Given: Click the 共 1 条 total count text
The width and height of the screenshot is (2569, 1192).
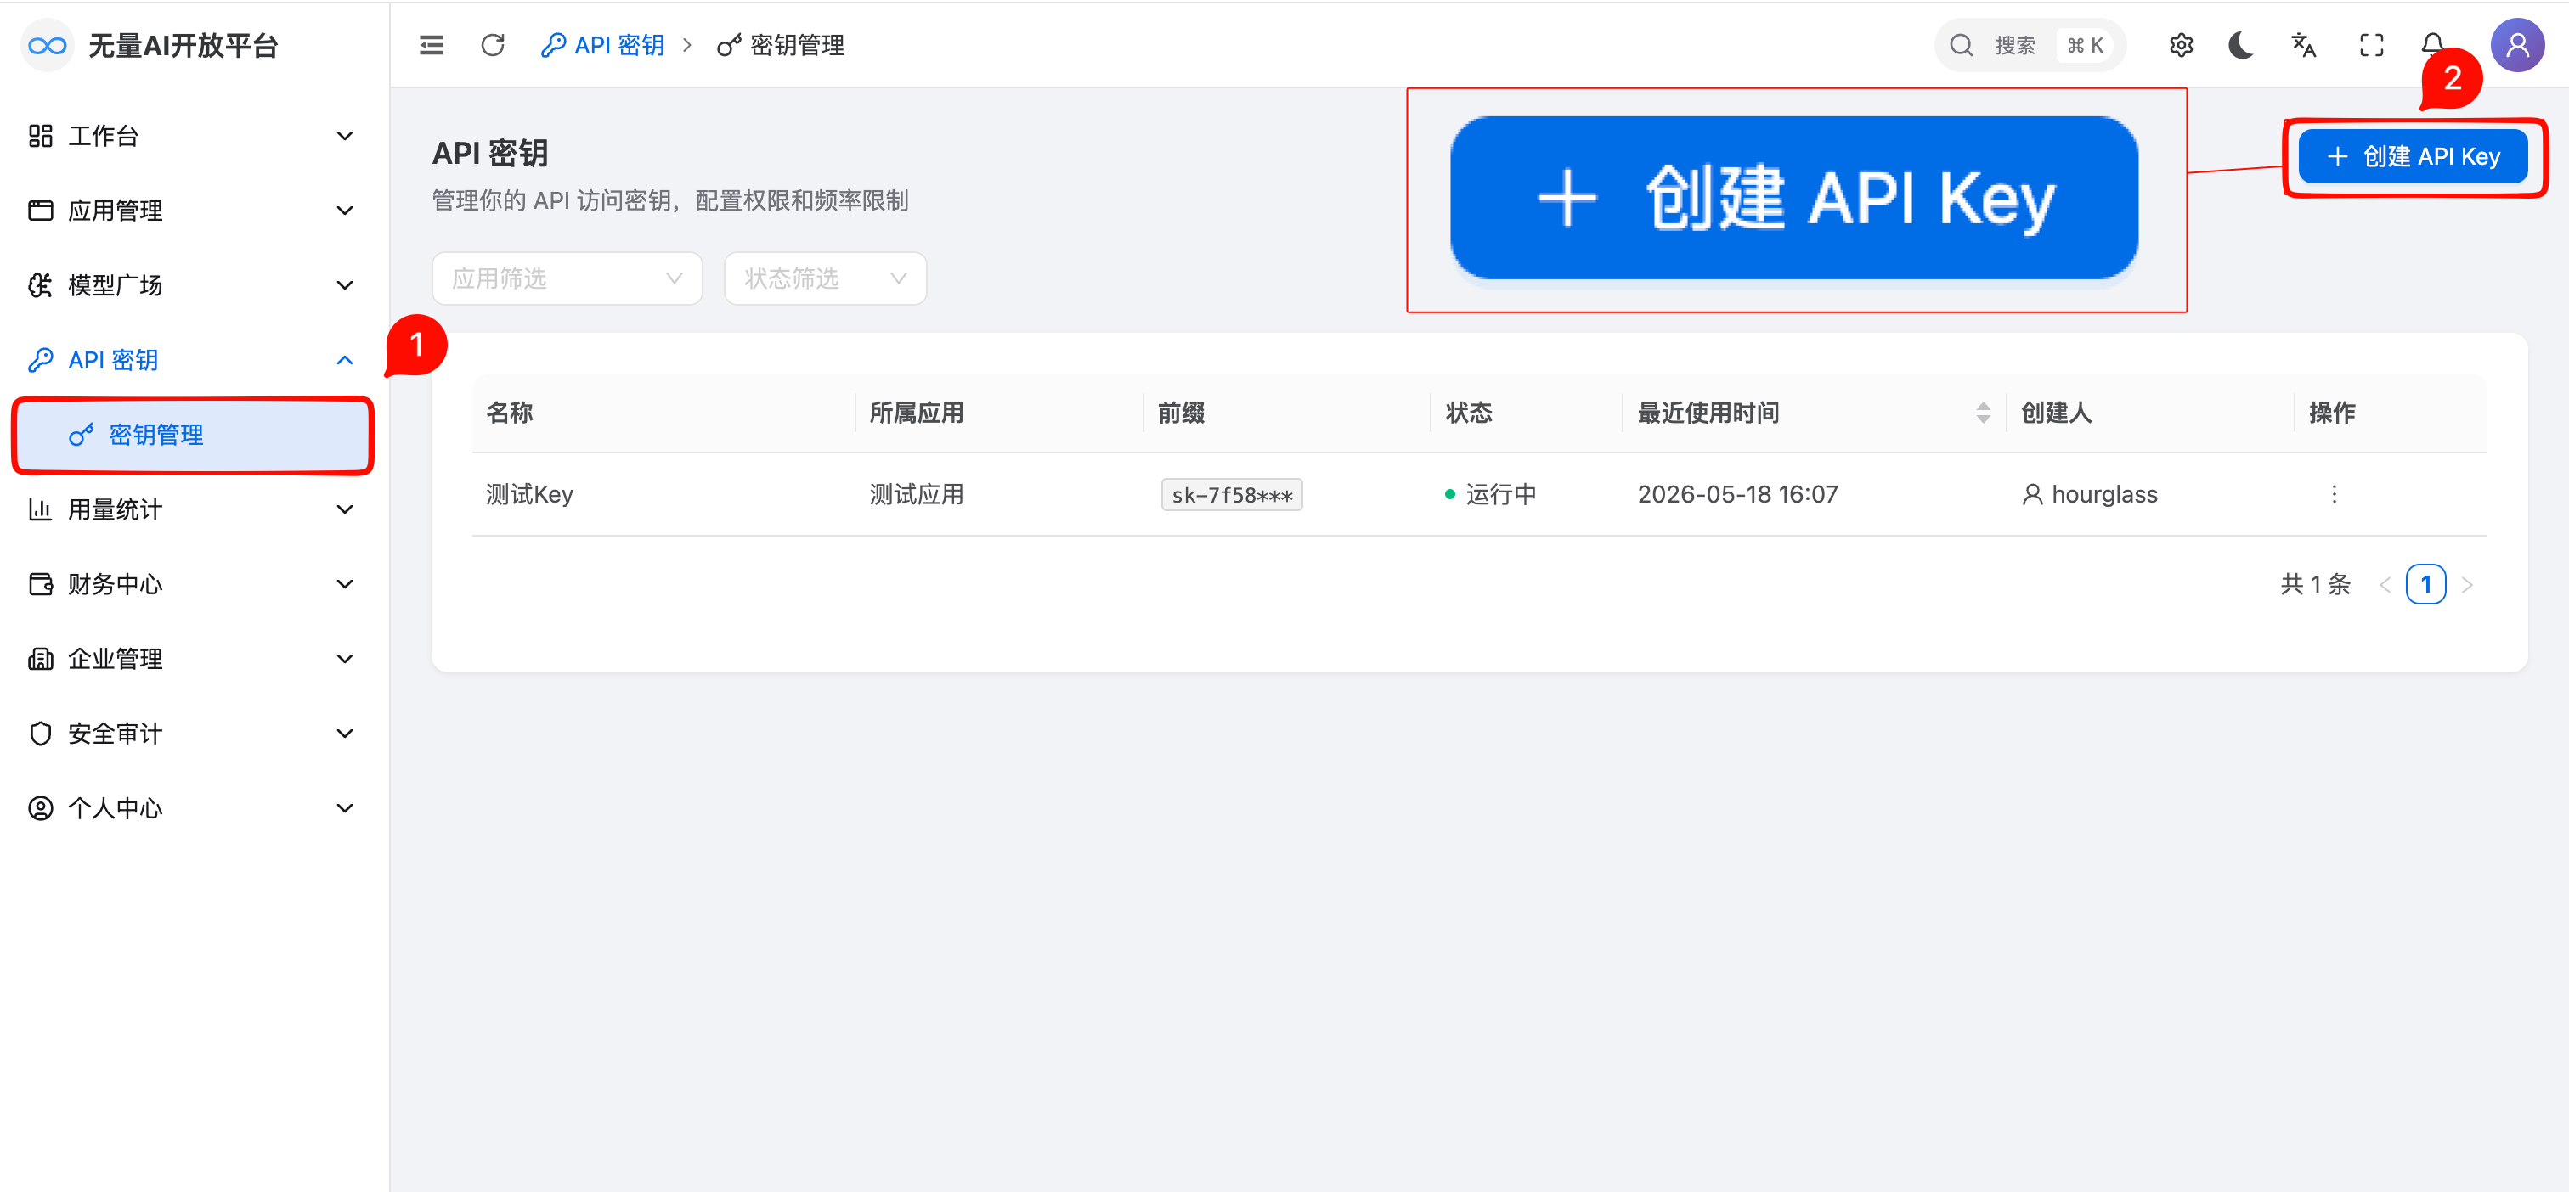Looking at the screenshot, I should click(x=2315, y=584).
